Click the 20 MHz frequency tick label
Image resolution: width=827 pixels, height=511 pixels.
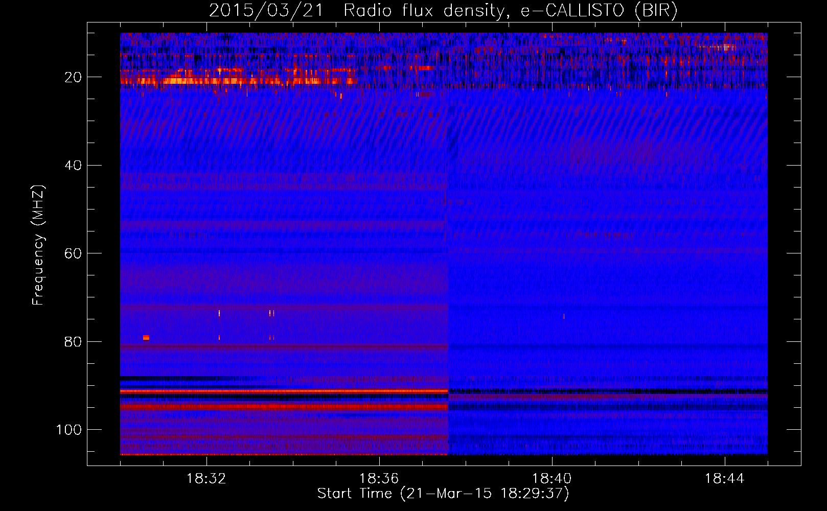(x=73, y=77)
